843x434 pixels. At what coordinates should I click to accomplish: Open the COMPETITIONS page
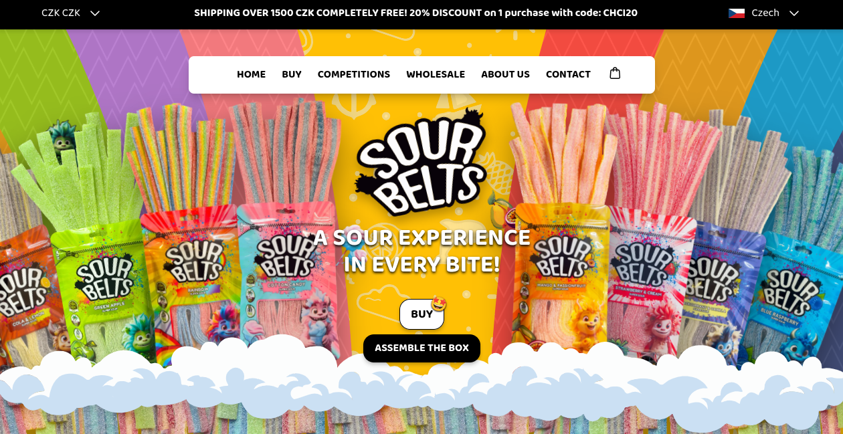354,74
